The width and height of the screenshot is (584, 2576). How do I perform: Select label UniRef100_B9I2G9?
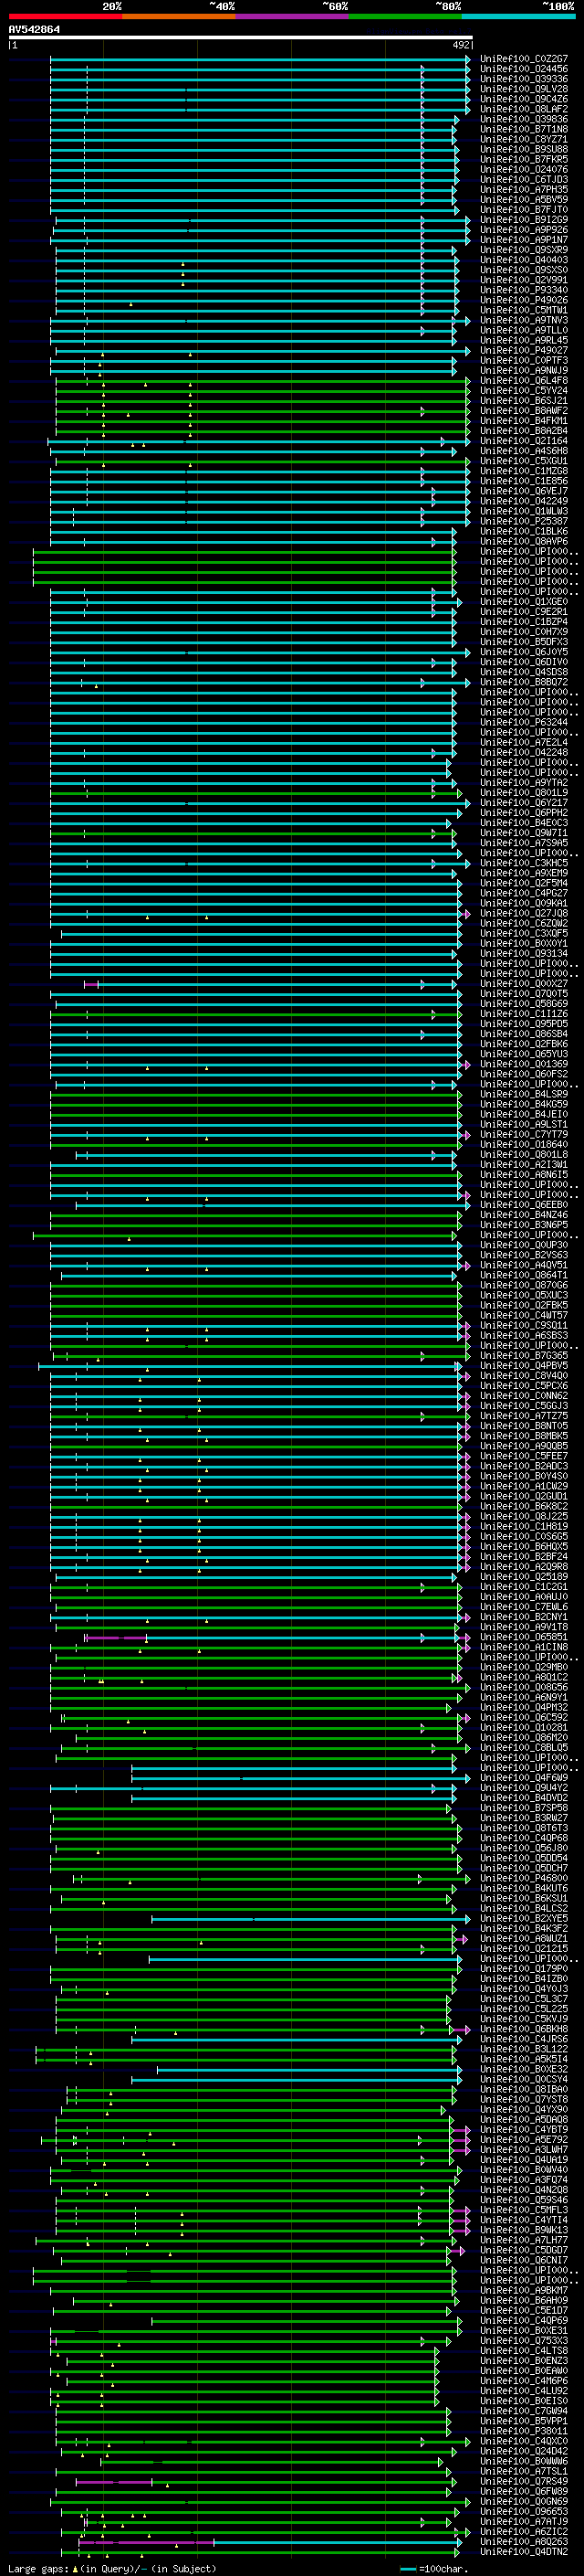[x=524, y=220]
